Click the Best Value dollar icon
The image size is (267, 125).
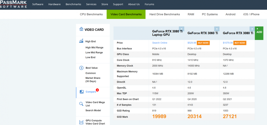pos(81,68)
